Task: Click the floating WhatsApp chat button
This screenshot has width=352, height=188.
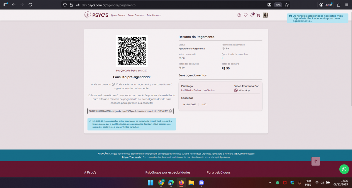Action: tap(344, 169)
